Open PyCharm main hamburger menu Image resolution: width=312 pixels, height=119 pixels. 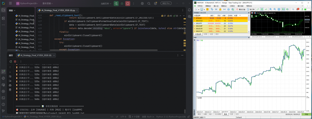pos(10,4)
